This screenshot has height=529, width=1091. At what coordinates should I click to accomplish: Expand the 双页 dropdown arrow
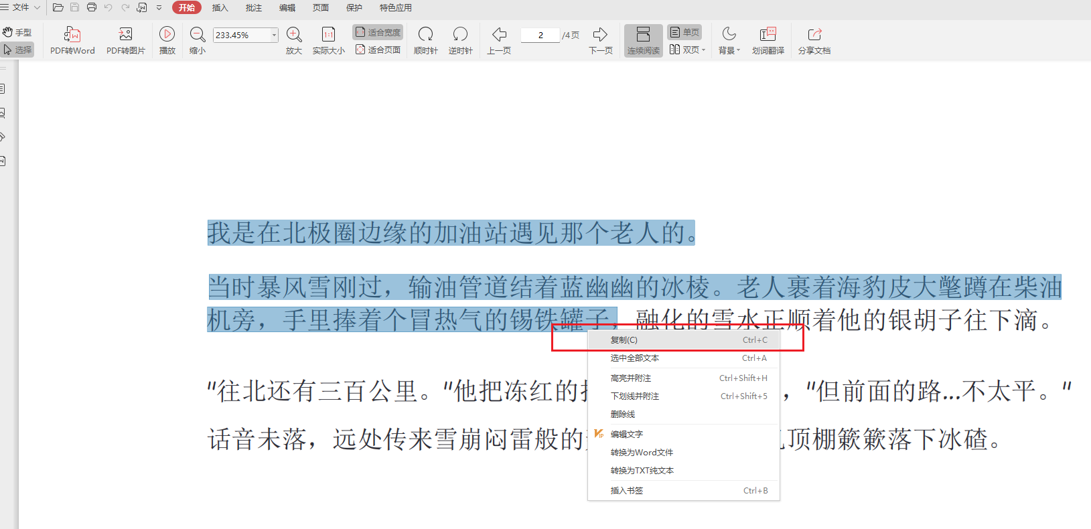[703, 50]
